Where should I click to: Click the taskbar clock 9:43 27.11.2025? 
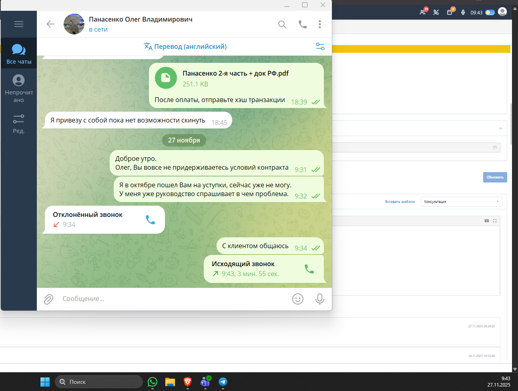pos(499,382)
